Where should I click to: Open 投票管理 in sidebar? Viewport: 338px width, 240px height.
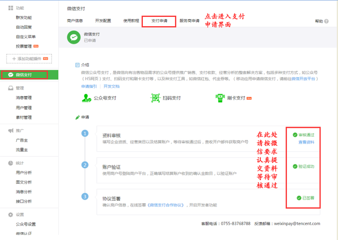click(x=24, y=46)
